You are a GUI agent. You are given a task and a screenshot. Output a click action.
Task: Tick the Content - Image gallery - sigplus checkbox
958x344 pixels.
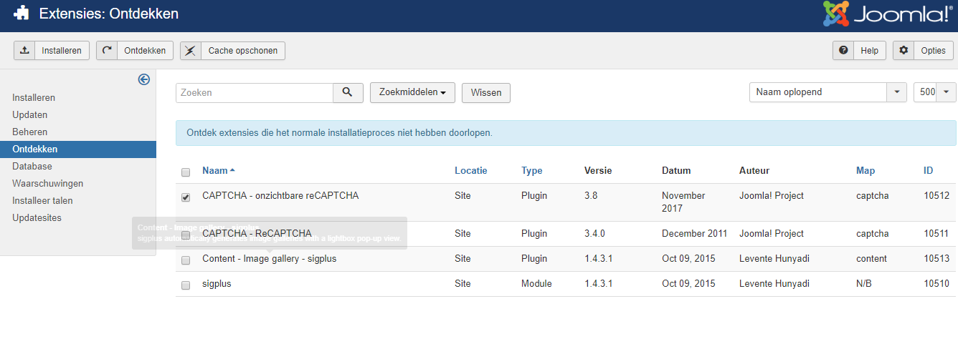click(186, 260)
